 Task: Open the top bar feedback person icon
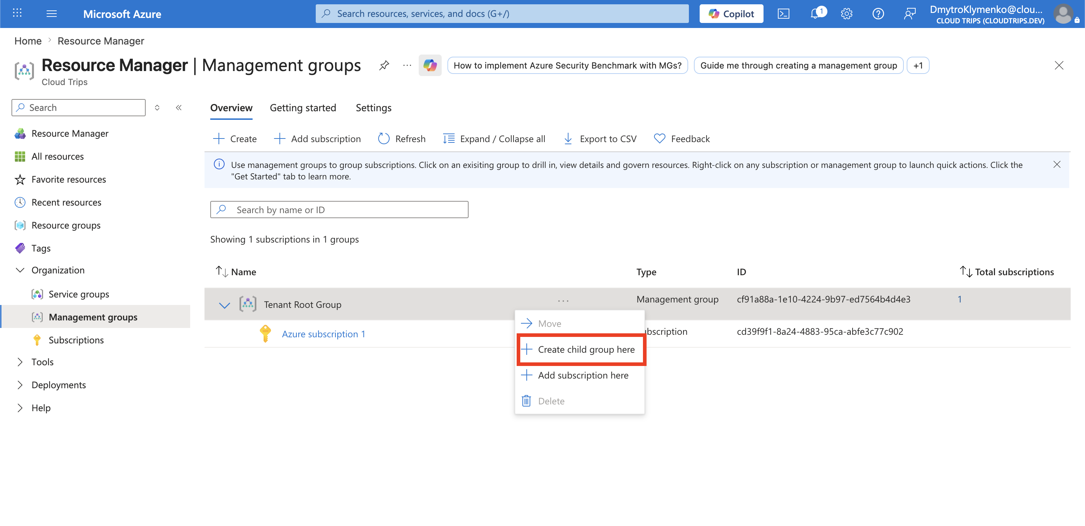(x=909, y=14)
